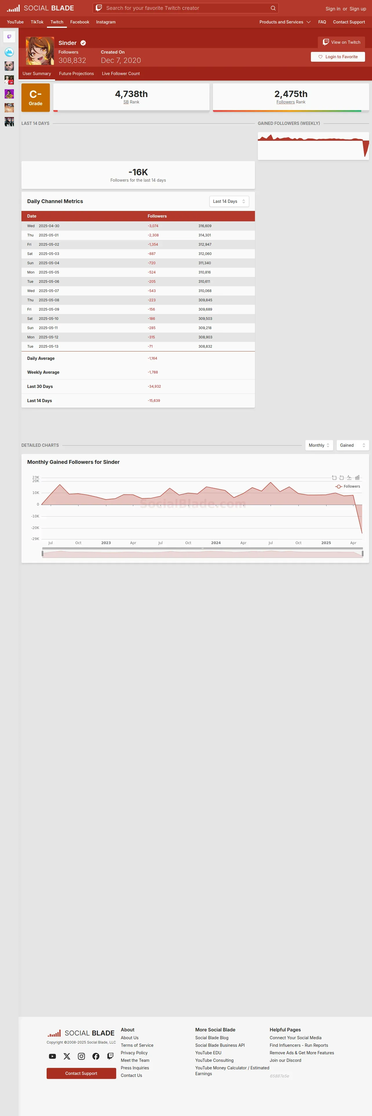The width and height of the screenshot is (372, 1116).
Task: Open the User Summary tab
Action: pos(37,74)
